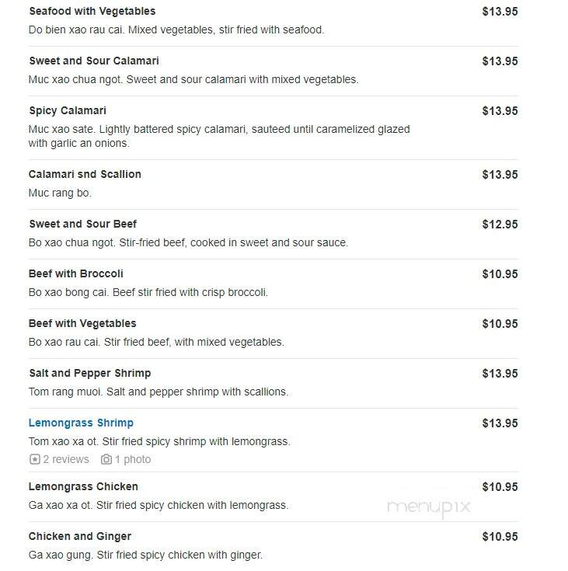The image size is (568, 571).
Task: Click the Muc rang bo description
Action: coord(60,193)
